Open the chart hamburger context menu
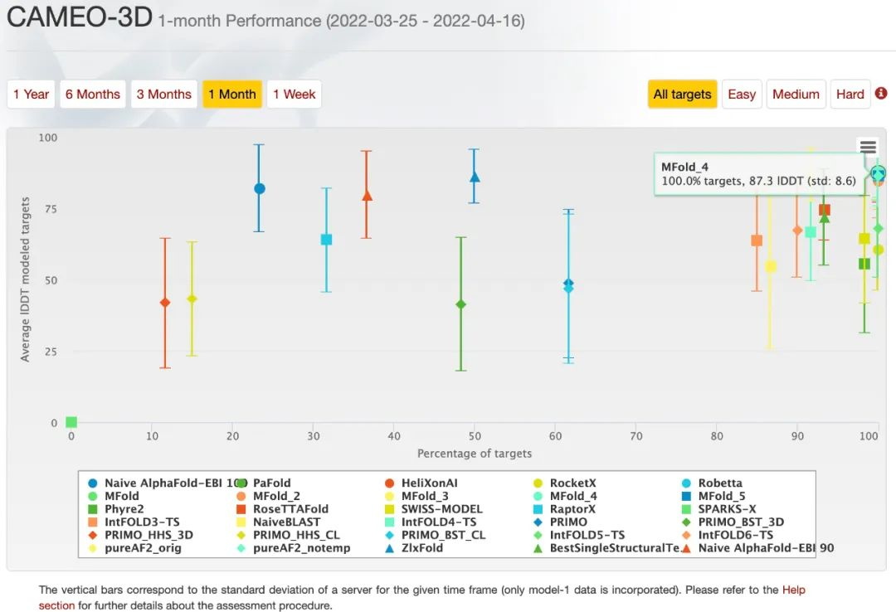The height and width of the screenshot is (612, 896). [868, 147]
